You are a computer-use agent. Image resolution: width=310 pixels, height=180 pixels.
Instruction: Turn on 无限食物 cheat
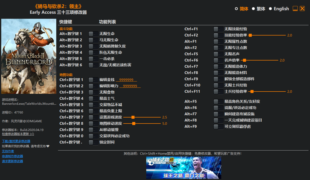point(93,92)
